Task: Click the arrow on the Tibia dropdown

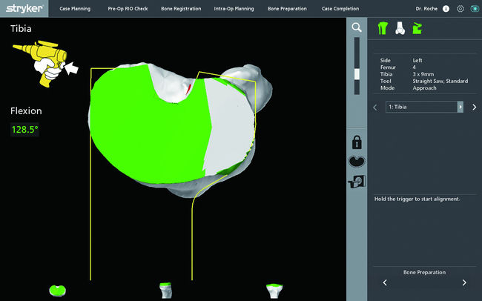Action: click(460, 107)
